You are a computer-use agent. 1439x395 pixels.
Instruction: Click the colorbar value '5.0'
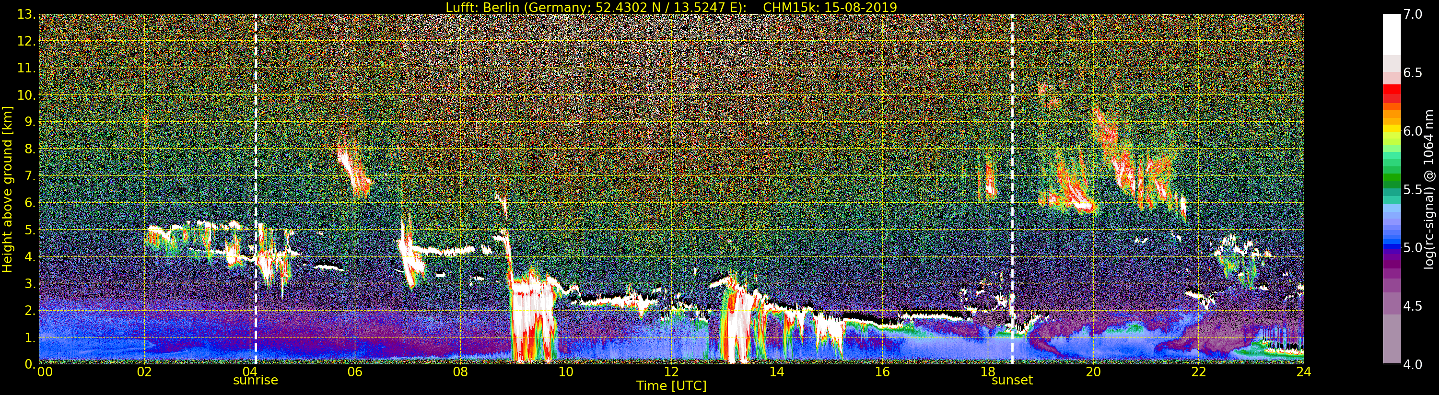pyautogui.click(x=1412, y=247)
